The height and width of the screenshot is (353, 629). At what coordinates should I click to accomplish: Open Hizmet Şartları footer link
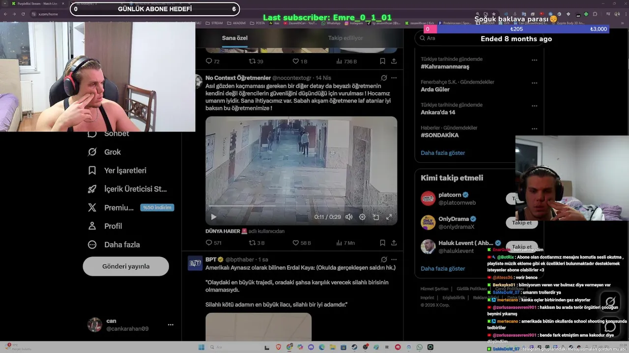pyautogui.click(x=434, y=289)
